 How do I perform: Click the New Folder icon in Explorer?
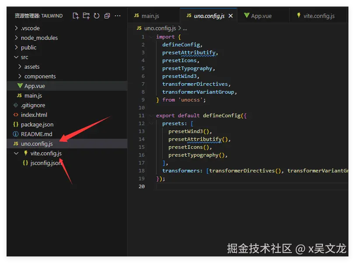point(86,15)
